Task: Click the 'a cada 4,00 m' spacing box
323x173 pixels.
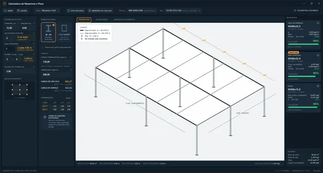Action: coord(25,49)
